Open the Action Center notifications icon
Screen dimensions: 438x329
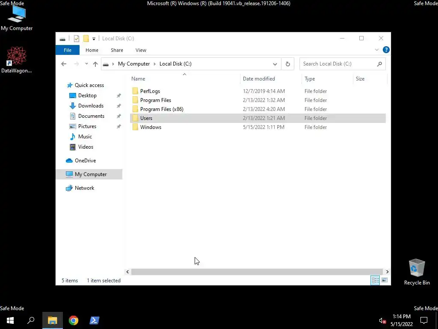pyautogui.click(x=424, y=320)
